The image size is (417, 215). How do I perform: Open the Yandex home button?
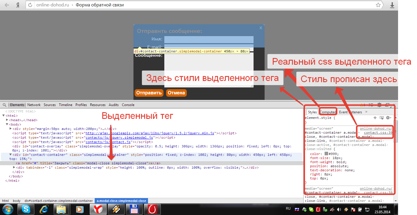(18, 5)
